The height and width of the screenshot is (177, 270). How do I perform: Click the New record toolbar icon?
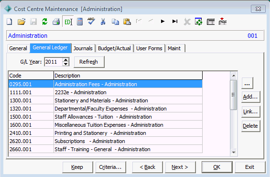click(x=10, y=22)
